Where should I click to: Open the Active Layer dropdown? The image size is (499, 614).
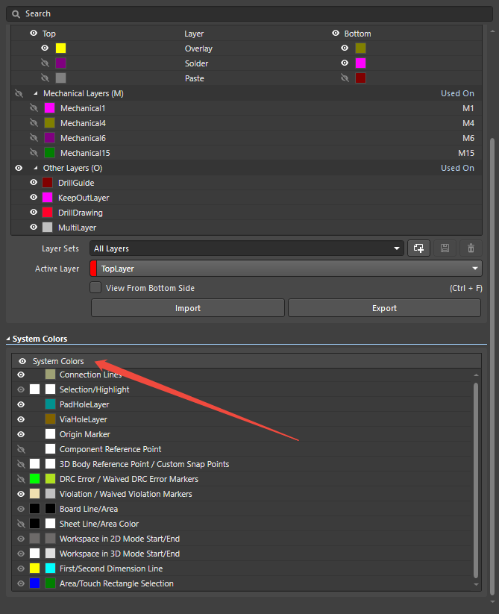286,269
